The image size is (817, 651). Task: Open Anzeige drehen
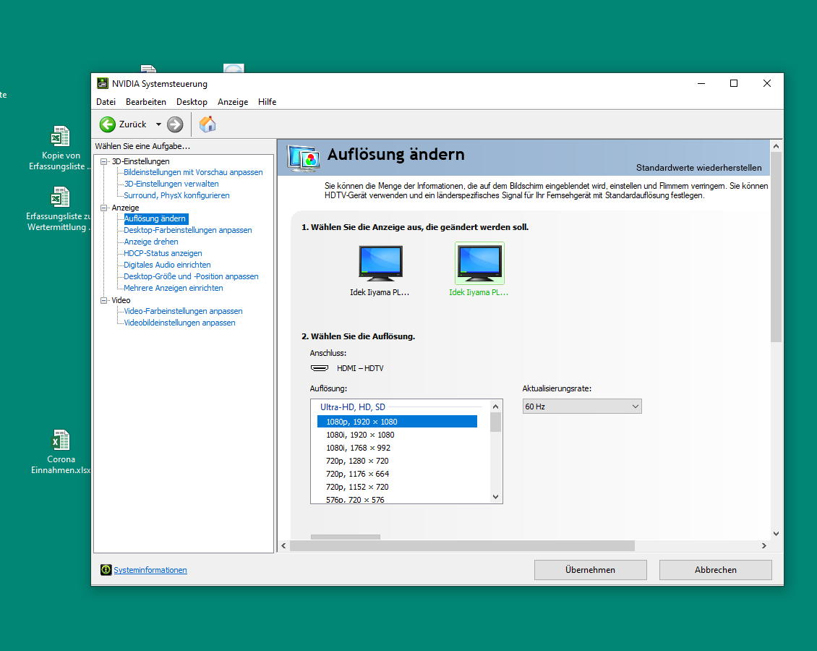151,242
